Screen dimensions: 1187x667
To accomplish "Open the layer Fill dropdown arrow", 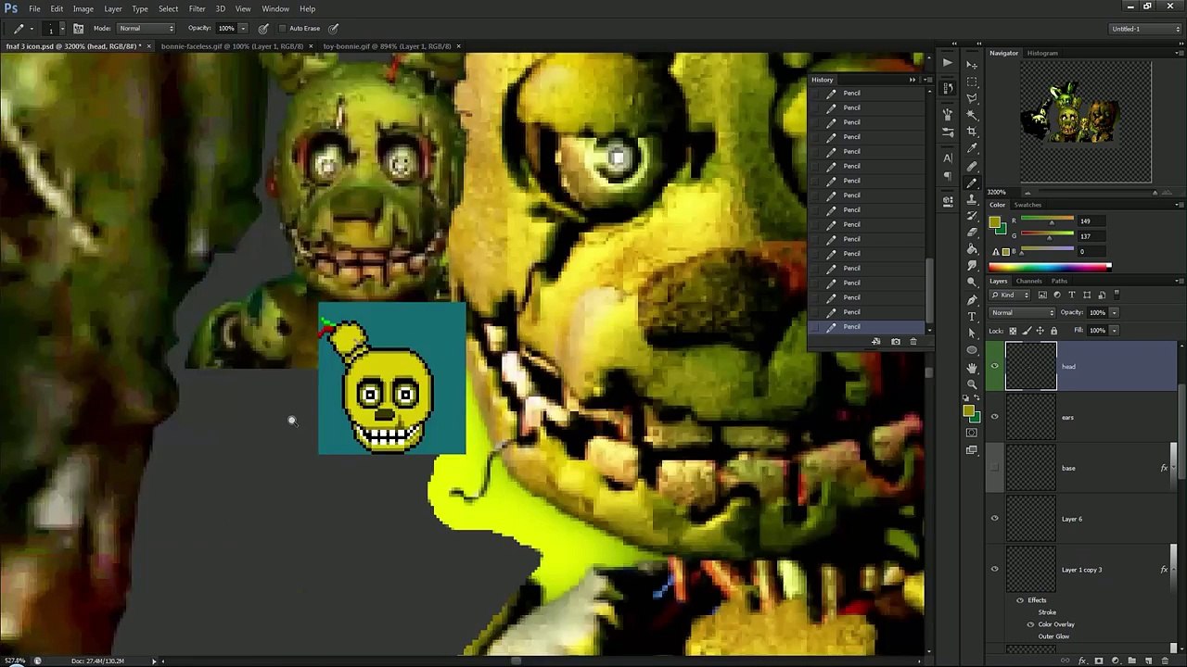I will [1115, 331].
